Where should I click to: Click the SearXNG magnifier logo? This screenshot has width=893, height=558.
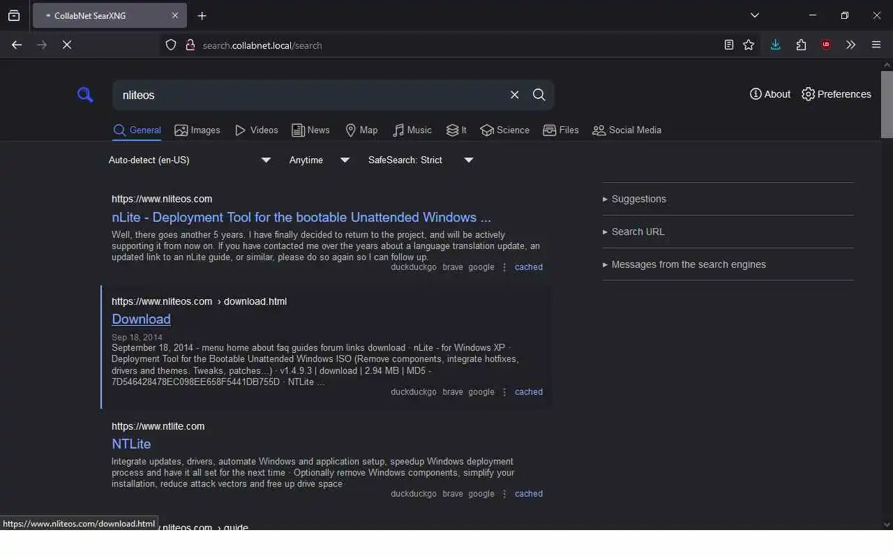coord(85,95)
